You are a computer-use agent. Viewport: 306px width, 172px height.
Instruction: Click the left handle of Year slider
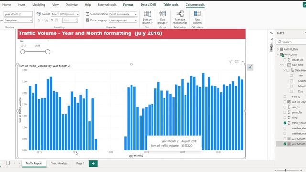(x=22, y=52)
